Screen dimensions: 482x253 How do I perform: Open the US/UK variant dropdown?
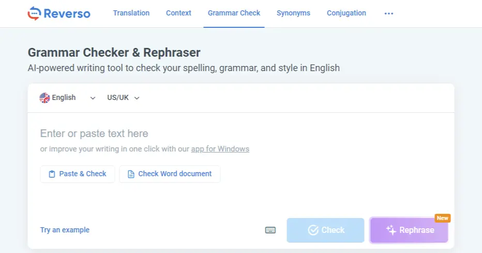123,98
